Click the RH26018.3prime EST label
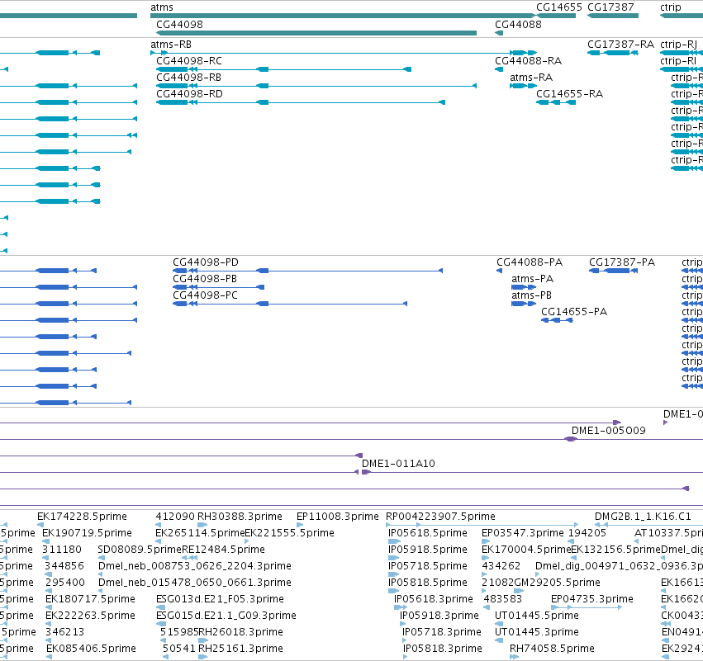The height and width of the screenshot is (661, 703). [x=240, y=632]
